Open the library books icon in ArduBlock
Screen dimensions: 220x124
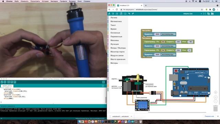pos(212,14)
